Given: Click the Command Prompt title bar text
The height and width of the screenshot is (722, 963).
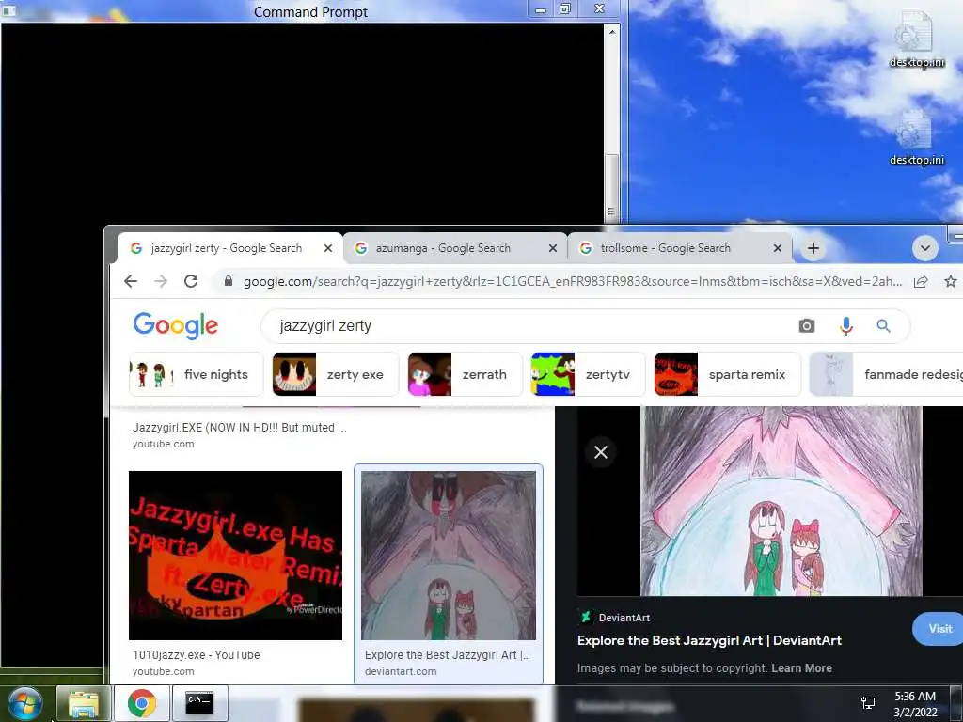Looking at the screenshot, I should (x=310, y=11).
